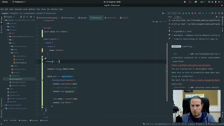Viewport: 224px width, 126px height.
Task: Click the red error count indicator in editor
Action: click(154, 22)
